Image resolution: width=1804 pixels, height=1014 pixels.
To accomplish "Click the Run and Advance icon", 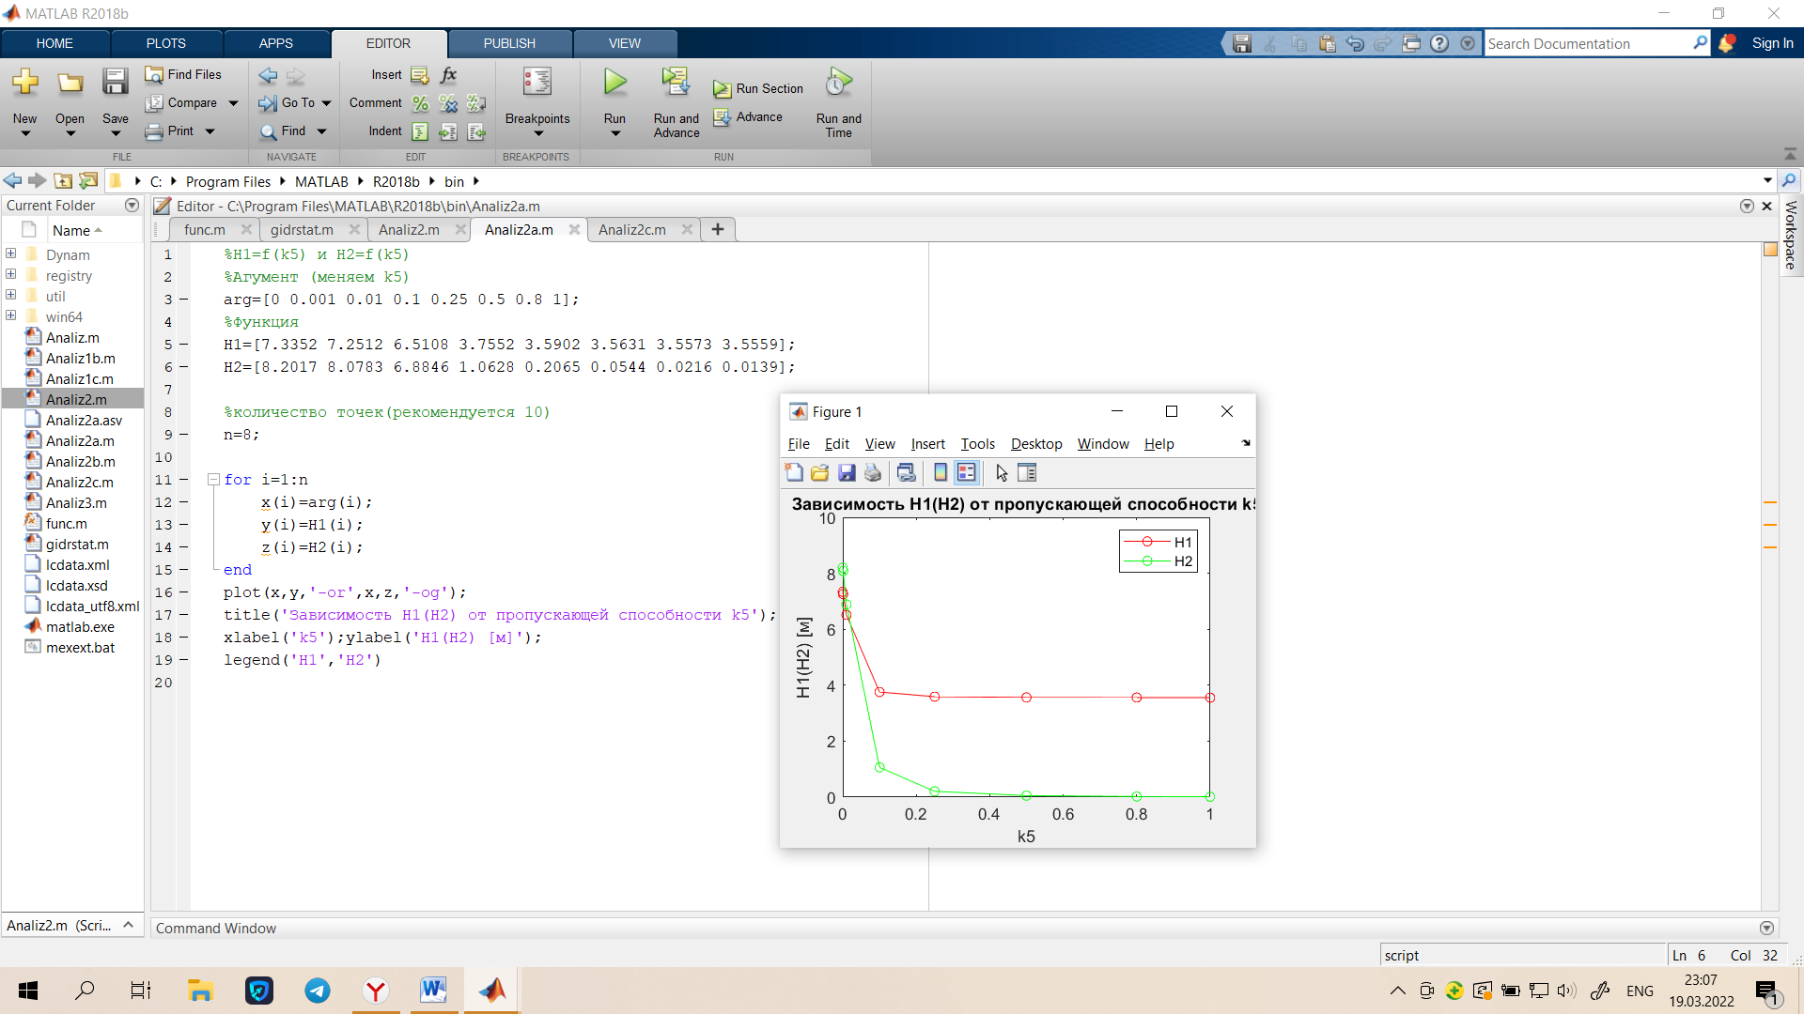I will [676, 83].
